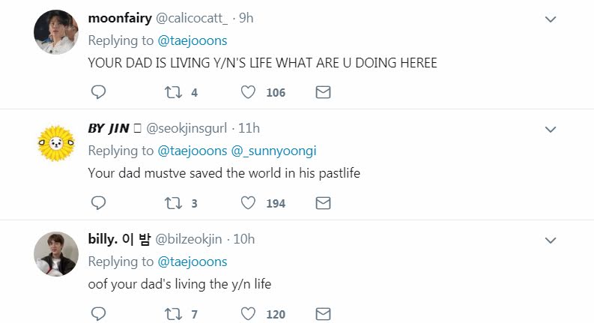Expand the options menu for BY JIN's tweet

550,130
